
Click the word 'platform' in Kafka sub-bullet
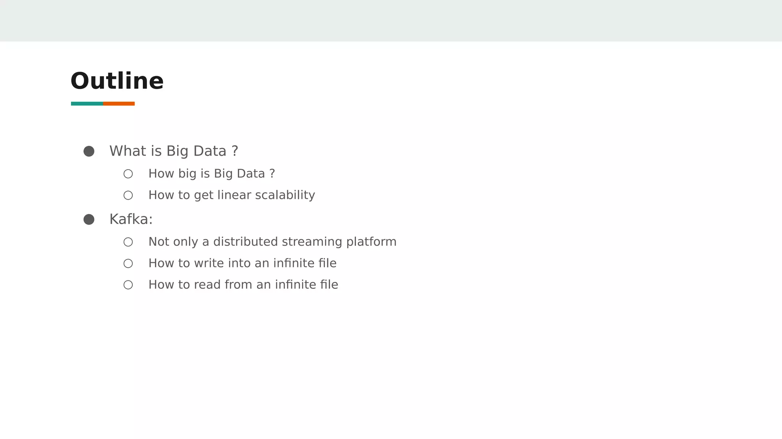point(371,242)
